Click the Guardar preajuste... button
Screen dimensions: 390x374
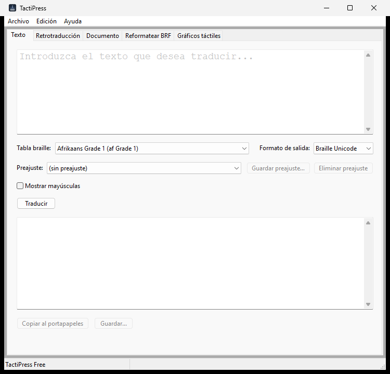click(278, 168)
